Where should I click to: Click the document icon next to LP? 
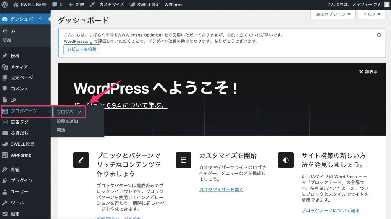[5, 100]
